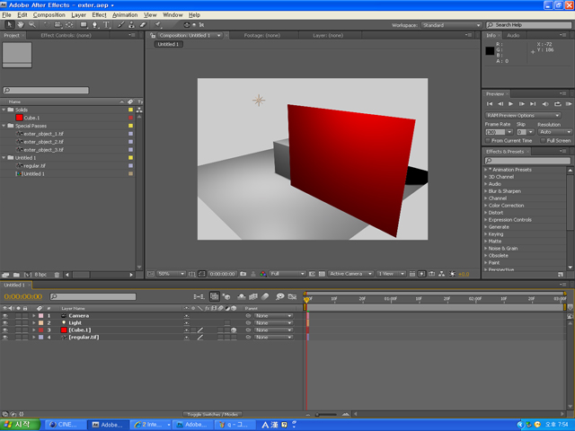Open the magnification 50% dropdown

click(172, 274)
